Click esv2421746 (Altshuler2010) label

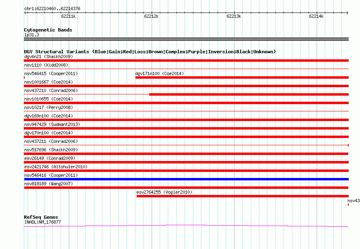[x=56, y=167]
